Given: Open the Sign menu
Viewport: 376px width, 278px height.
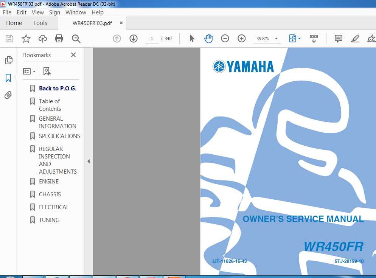Looking at the screenshot, I should pyautogui.click(x=55, y=12).
